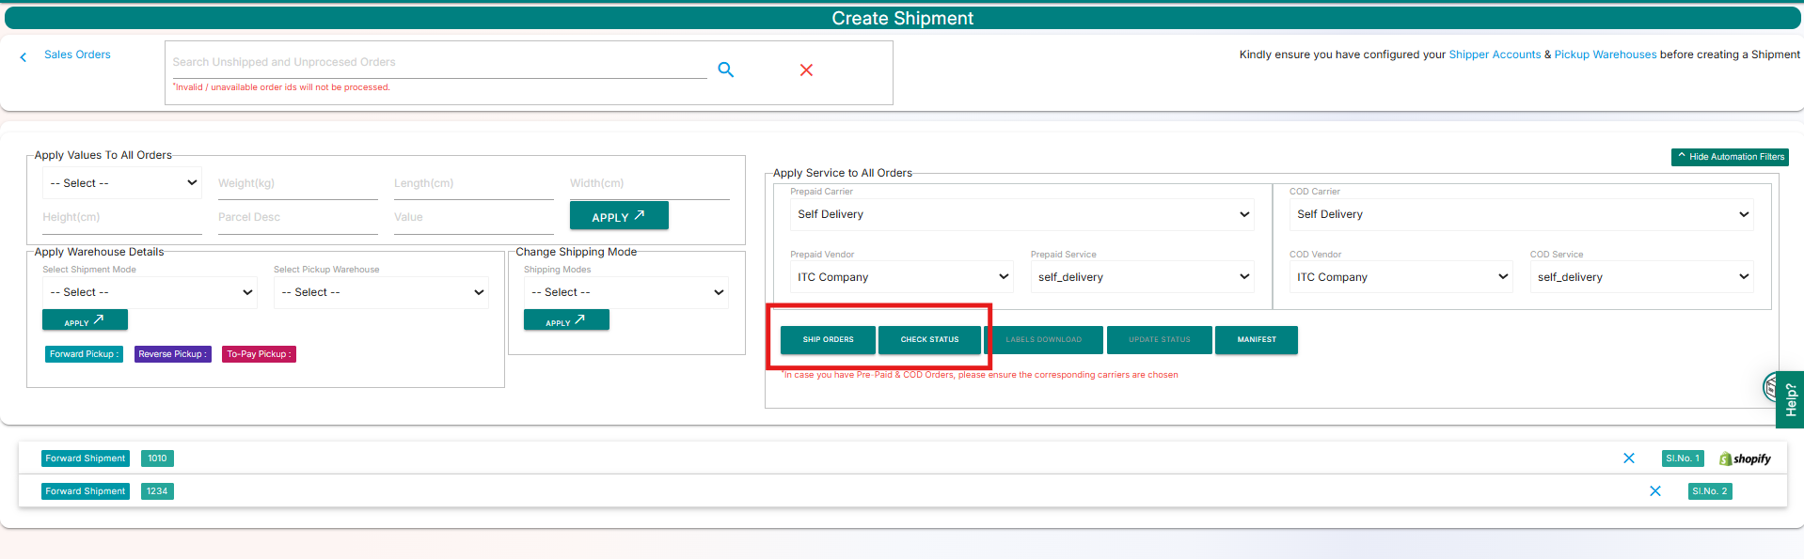
Task: Remove order 1010 with its X icon
Action: tap(1629, 458)
